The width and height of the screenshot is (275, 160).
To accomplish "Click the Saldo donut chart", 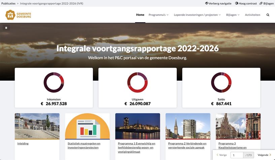I will (221, 82).
